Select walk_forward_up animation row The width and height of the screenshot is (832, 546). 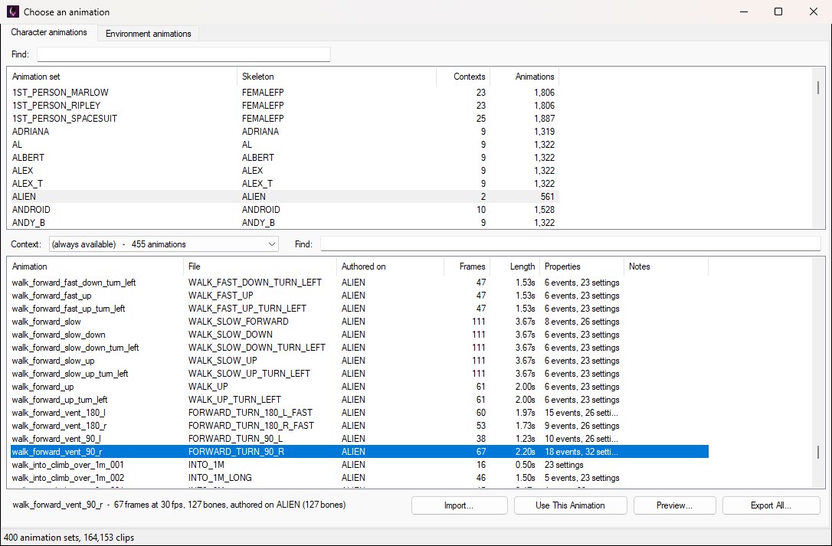click(x=359, y=386)
